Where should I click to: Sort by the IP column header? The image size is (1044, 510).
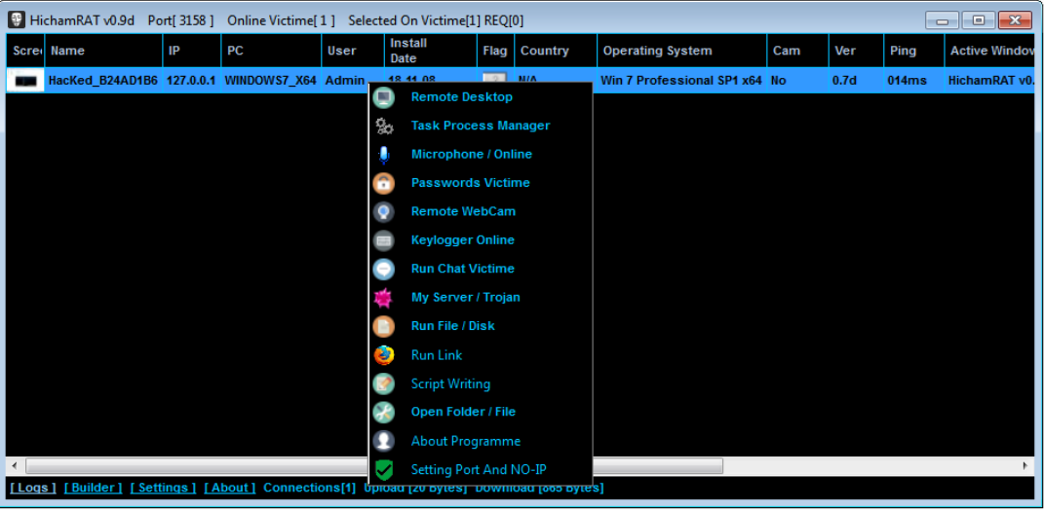pyautogui.click(x=192, y=51)
